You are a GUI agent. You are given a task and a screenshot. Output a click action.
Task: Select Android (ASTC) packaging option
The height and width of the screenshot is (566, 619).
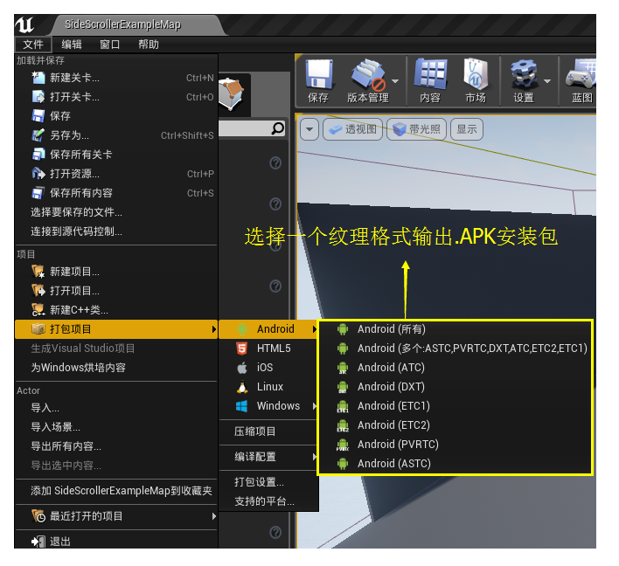pos(456,464)
